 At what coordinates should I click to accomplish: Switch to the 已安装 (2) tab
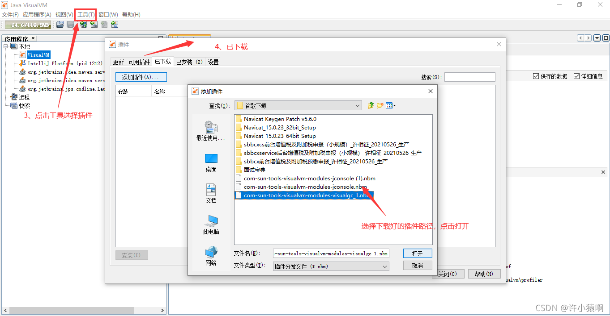click(x=189, y=62)
